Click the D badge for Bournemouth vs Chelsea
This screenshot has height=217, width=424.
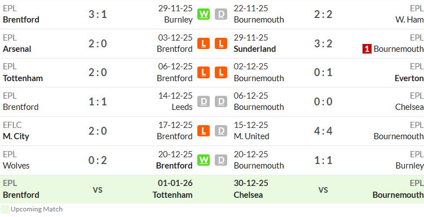[221, 101]
